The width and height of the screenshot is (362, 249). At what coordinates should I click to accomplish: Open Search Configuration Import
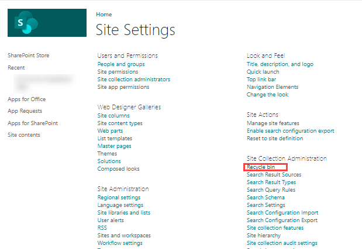coord(282,213)
